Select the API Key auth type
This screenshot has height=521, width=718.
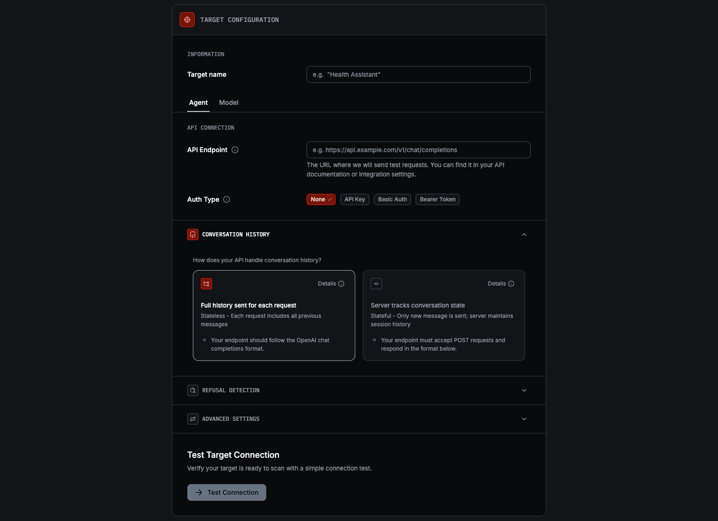point(354,199)
